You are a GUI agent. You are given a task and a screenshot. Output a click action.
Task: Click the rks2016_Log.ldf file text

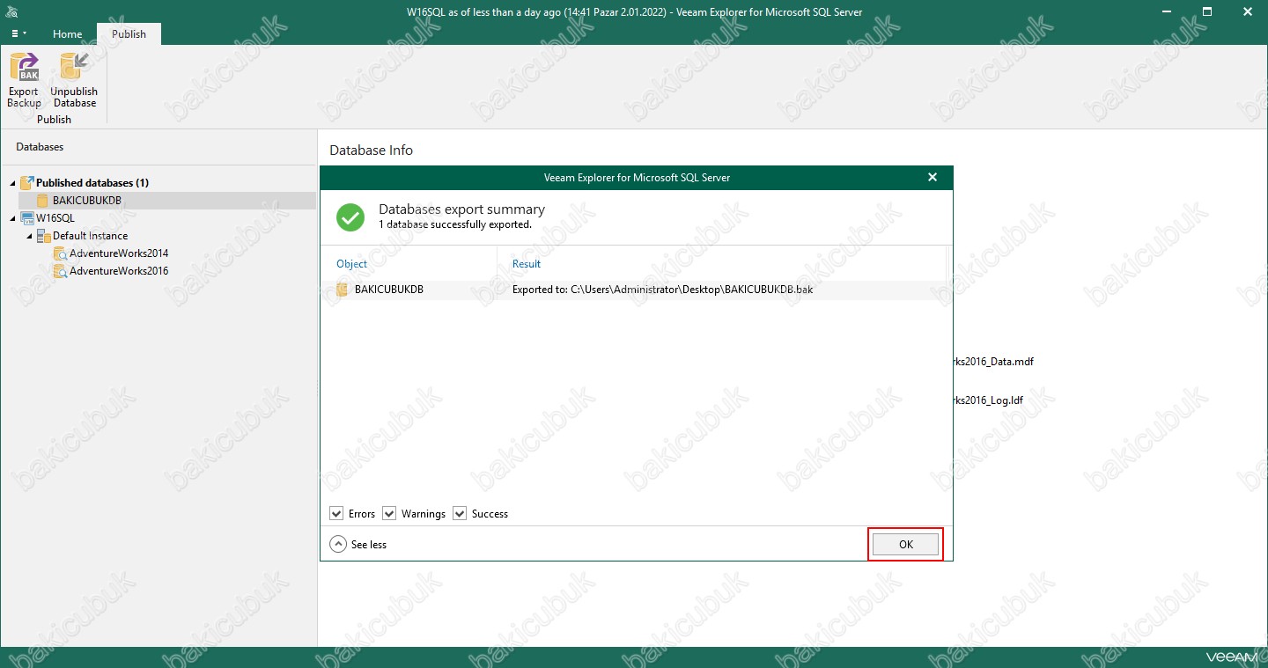989,400
